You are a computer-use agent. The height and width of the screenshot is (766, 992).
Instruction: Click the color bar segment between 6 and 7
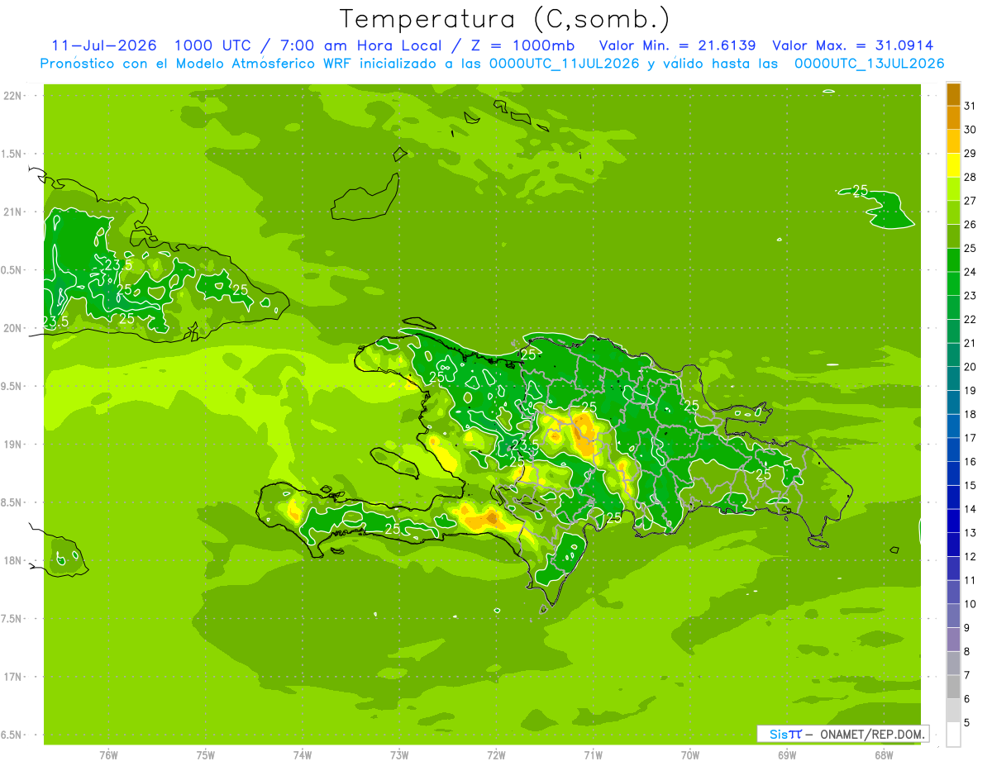[x=953, y=687]
